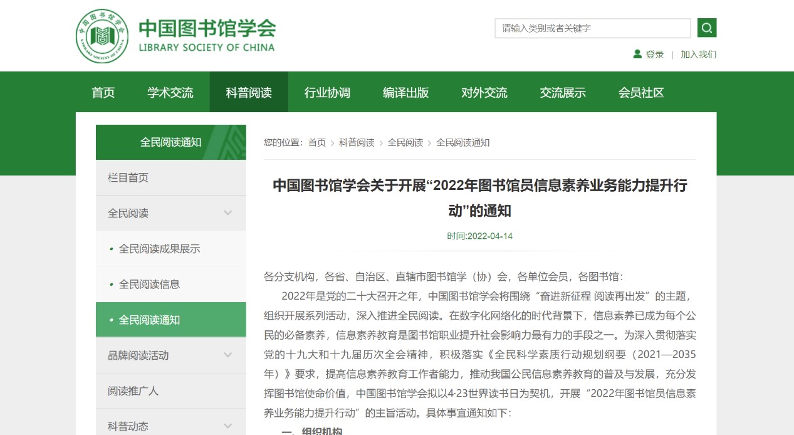Collapse the 全民阅读 sidebar chevron
Viewport: 794px width, 435px height.
point(228,213)
